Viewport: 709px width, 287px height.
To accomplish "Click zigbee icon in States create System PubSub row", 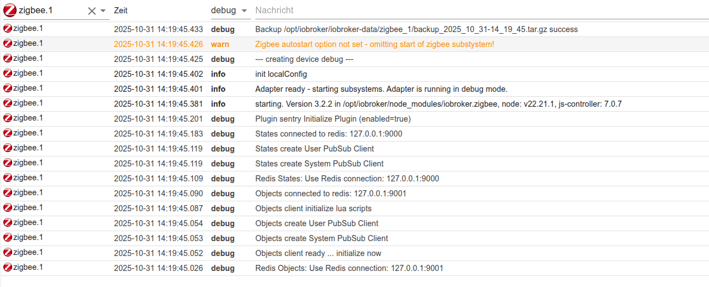I will [8, 163].
